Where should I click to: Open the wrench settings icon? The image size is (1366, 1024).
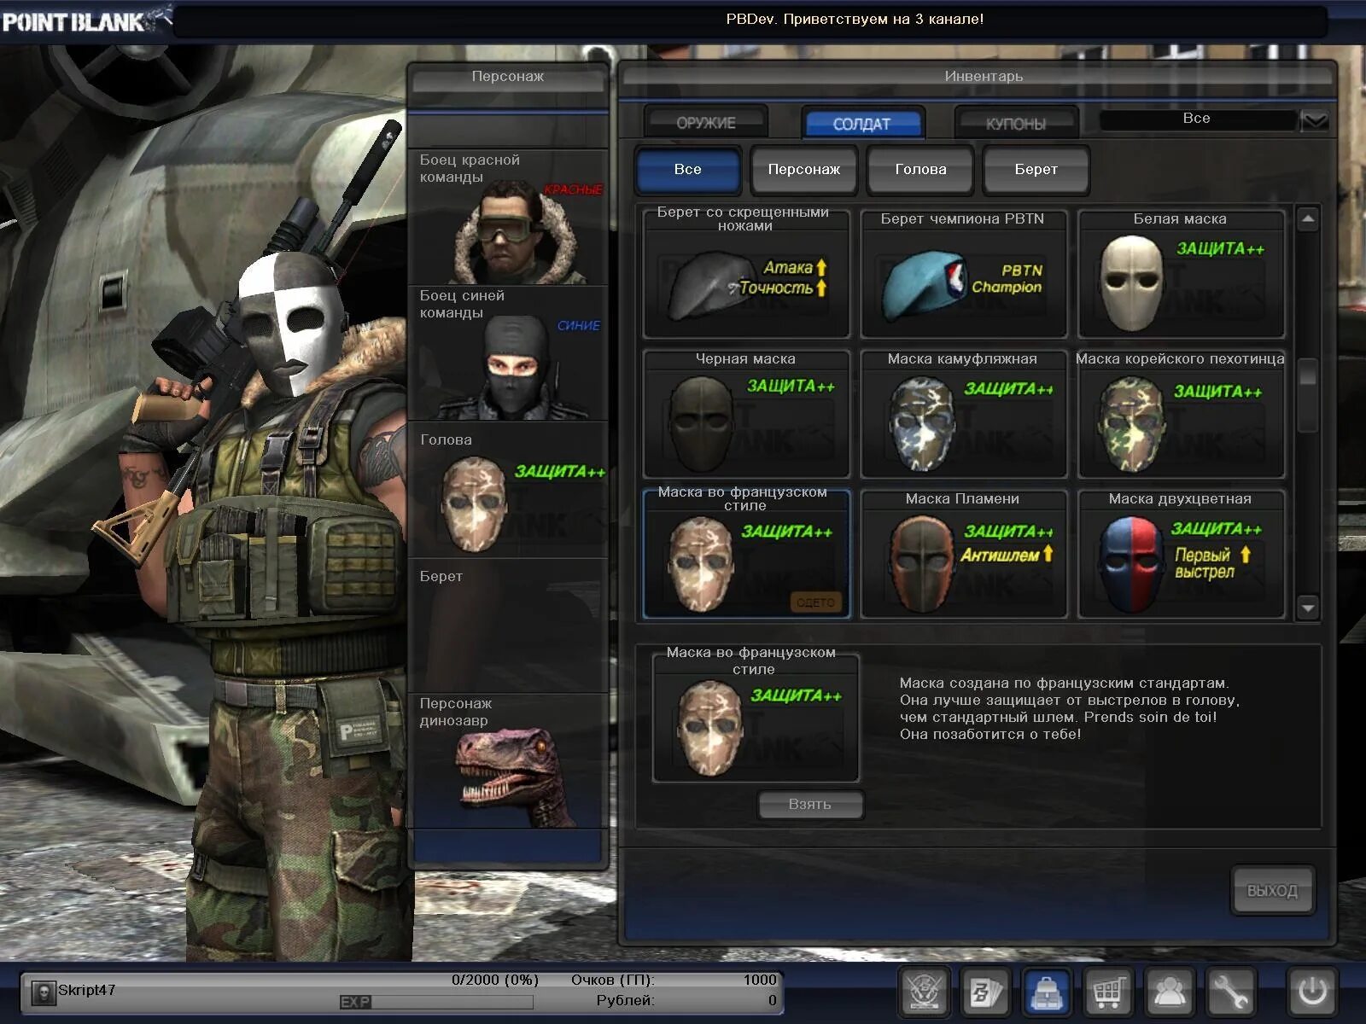coord(1230,992)
